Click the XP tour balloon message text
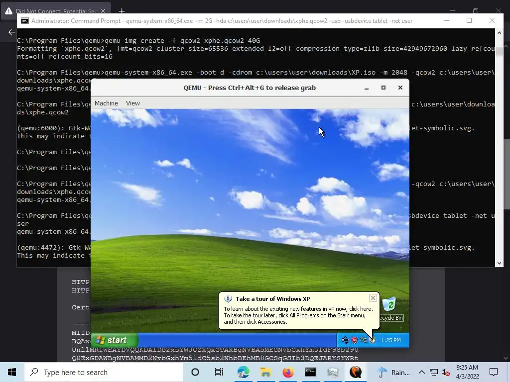Screen dimensions: 510x382 point(298,315)
